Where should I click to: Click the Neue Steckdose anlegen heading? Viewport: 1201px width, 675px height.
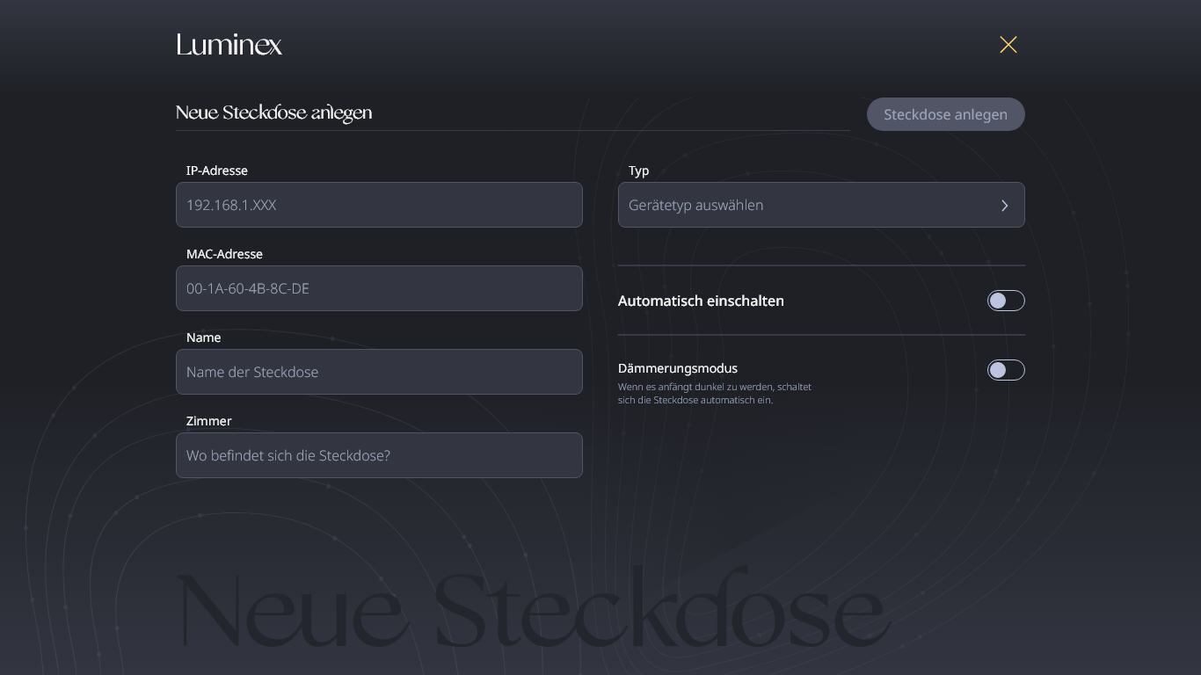pyautogui.click(x=273, y=112)
